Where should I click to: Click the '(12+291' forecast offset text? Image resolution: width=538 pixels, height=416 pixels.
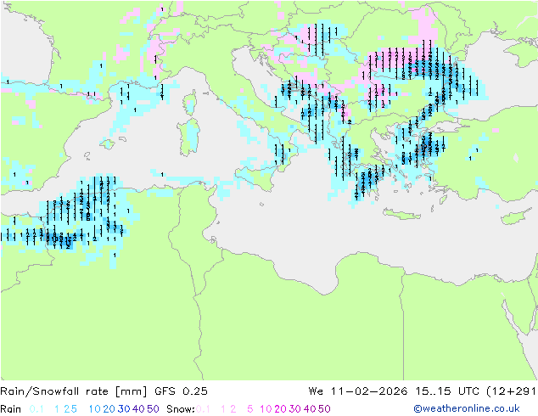pos(511,391)
